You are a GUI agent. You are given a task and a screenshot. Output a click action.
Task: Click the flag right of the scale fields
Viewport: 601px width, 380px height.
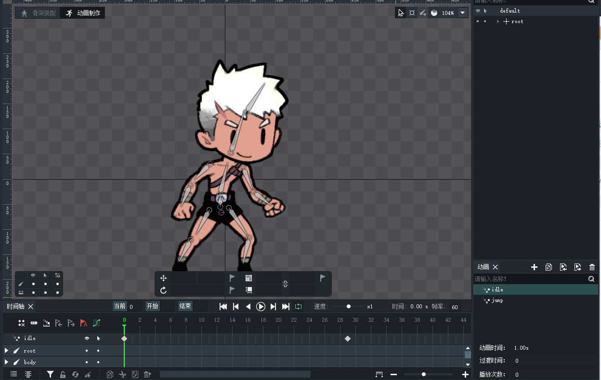[x=323, y=278]
